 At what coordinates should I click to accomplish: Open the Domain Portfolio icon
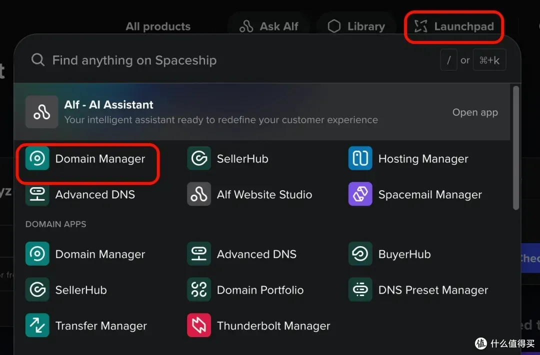click(x=199, y=290)
